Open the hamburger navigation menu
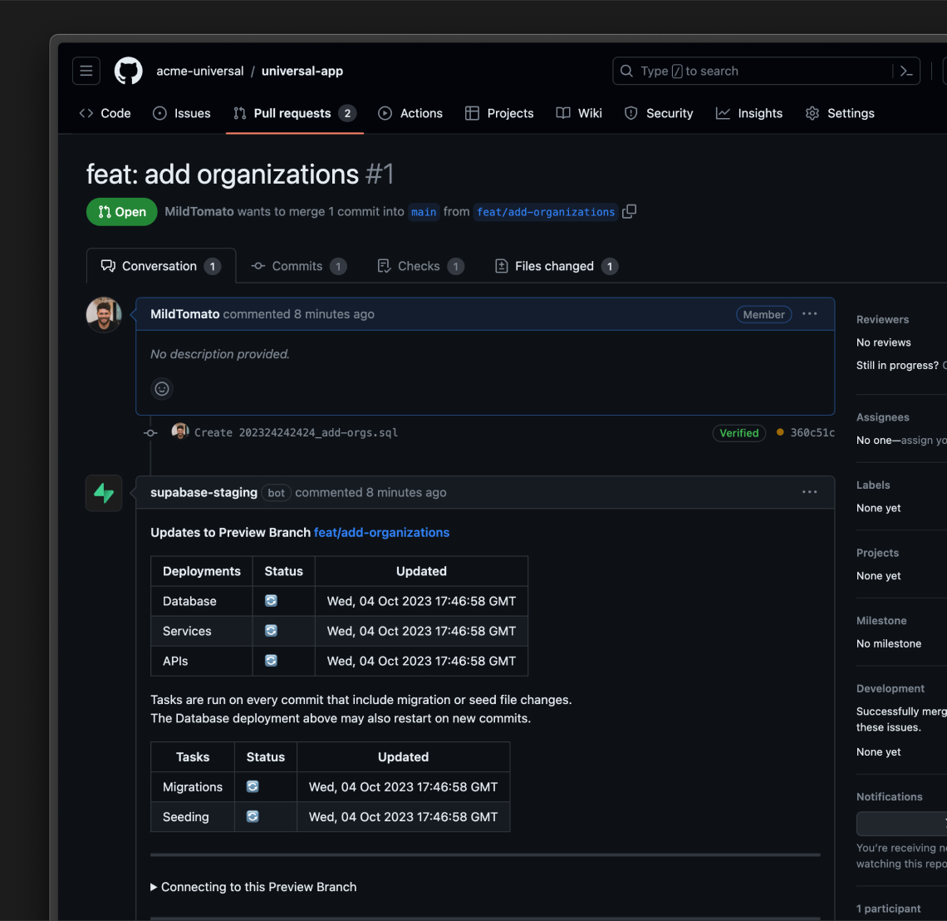Image resolution: width=947 pixels, height=921 pixels. point(86,71)
